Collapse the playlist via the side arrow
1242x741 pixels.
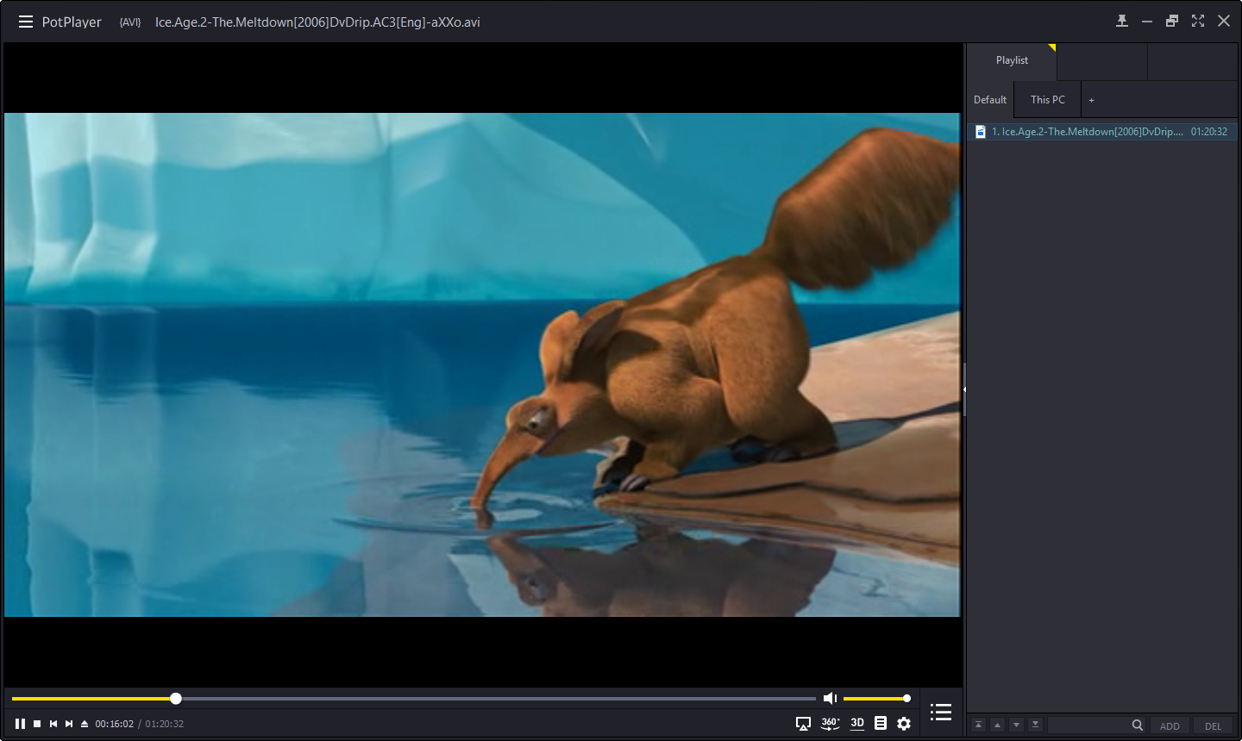[x=963, y=389]
